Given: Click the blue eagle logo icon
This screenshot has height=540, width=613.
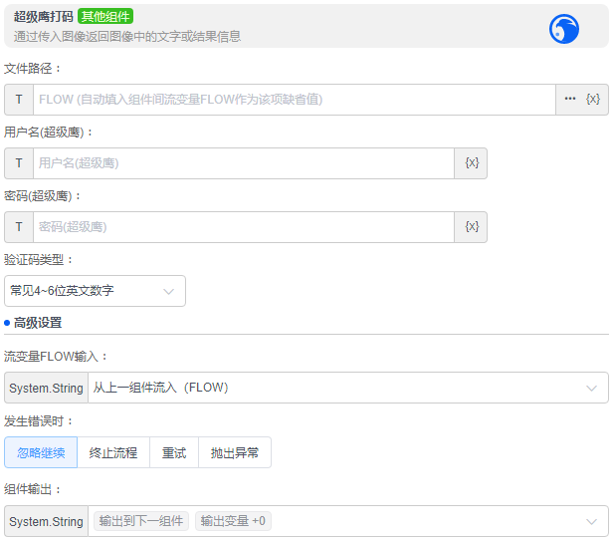Looking at the screenshot, I should click(563, 29).
